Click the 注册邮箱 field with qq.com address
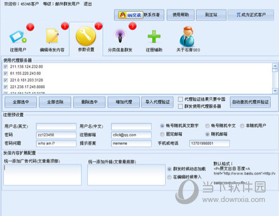 pyautogui.click(x=131, y=135)
